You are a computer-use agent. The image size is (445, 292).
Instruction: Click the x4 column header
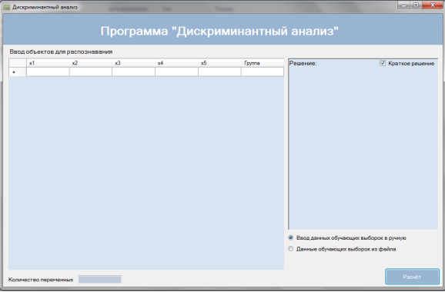coord(176,63)
